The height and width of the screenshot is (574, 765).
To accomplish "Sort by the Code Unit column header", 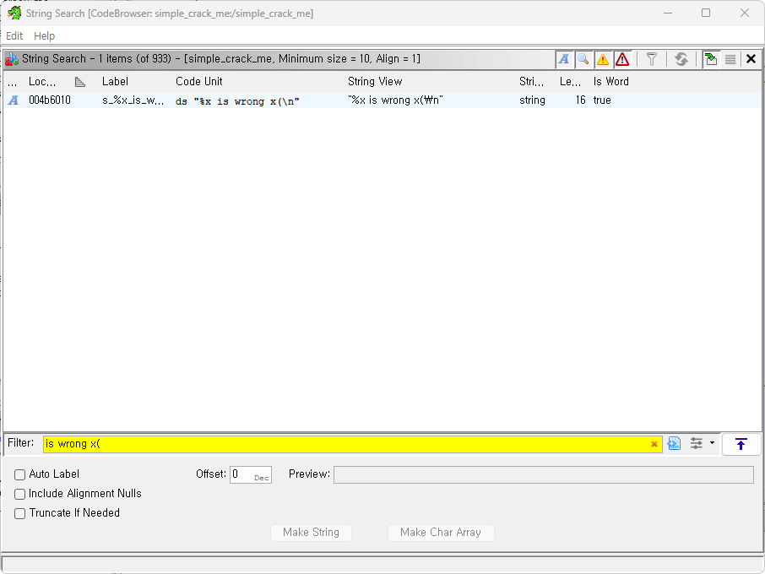I will (198, 81).
